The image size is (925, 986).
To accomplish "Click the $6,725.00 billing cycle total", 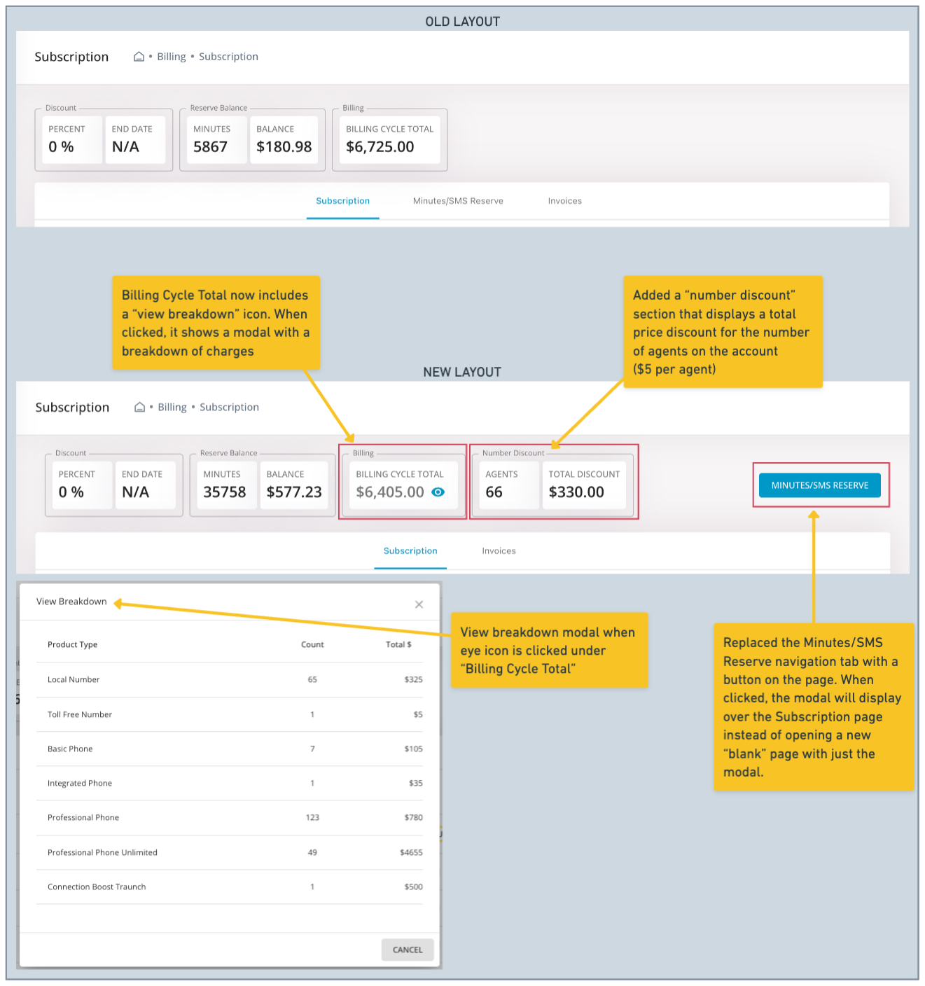I will 380,147.
